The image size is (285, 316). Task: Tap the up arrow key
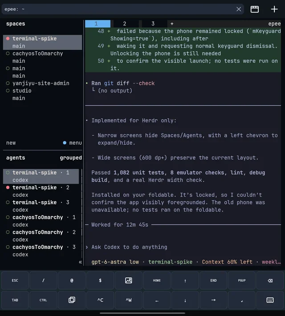tap(185, 280)
